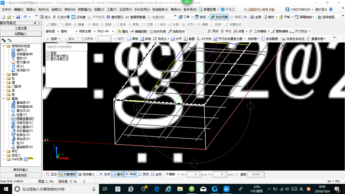This screenshot has width=345, height=194.
Task: Uncheck 显示详细公式 checkbox
Action: tap(48, 59)
